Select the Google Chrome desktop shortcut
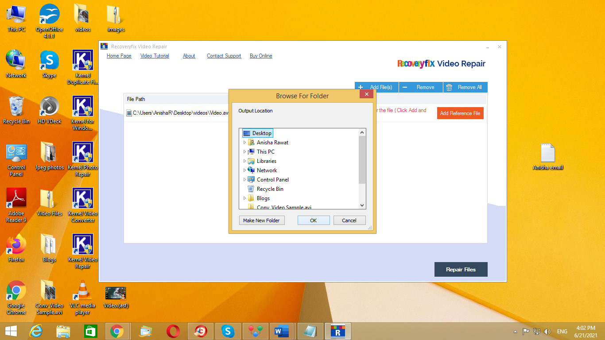Image resolution: width=605 pixels, height=340 pixels. tap(16, 297)
